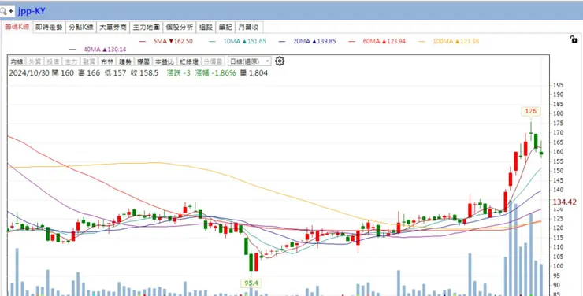This screenshot has width=583, height=296.
Task: Toggle the 分價量 volume-by-price button
Action: coord(214,61)
